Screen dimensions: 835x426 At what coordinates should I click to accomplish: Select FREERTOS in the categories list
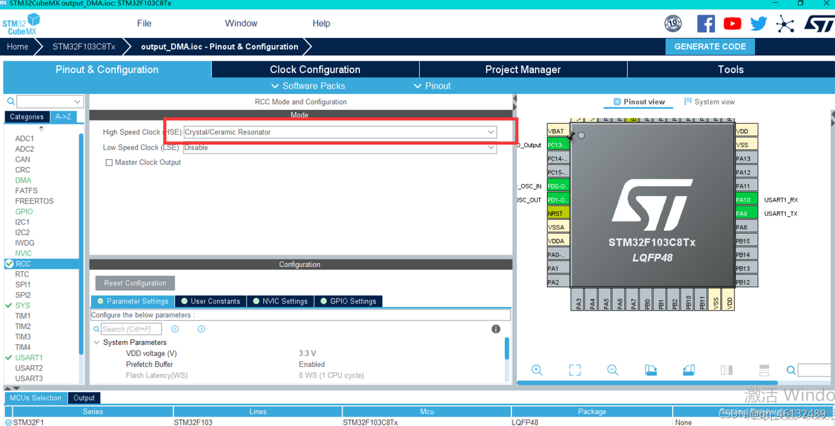(x=34, y=201)
